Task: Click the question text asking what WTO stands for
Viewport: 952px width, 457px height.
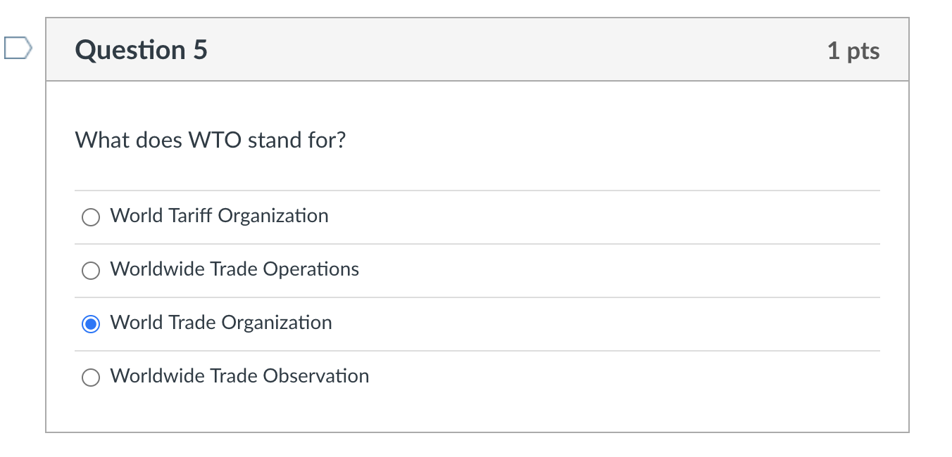Action: tap(211, 140)
